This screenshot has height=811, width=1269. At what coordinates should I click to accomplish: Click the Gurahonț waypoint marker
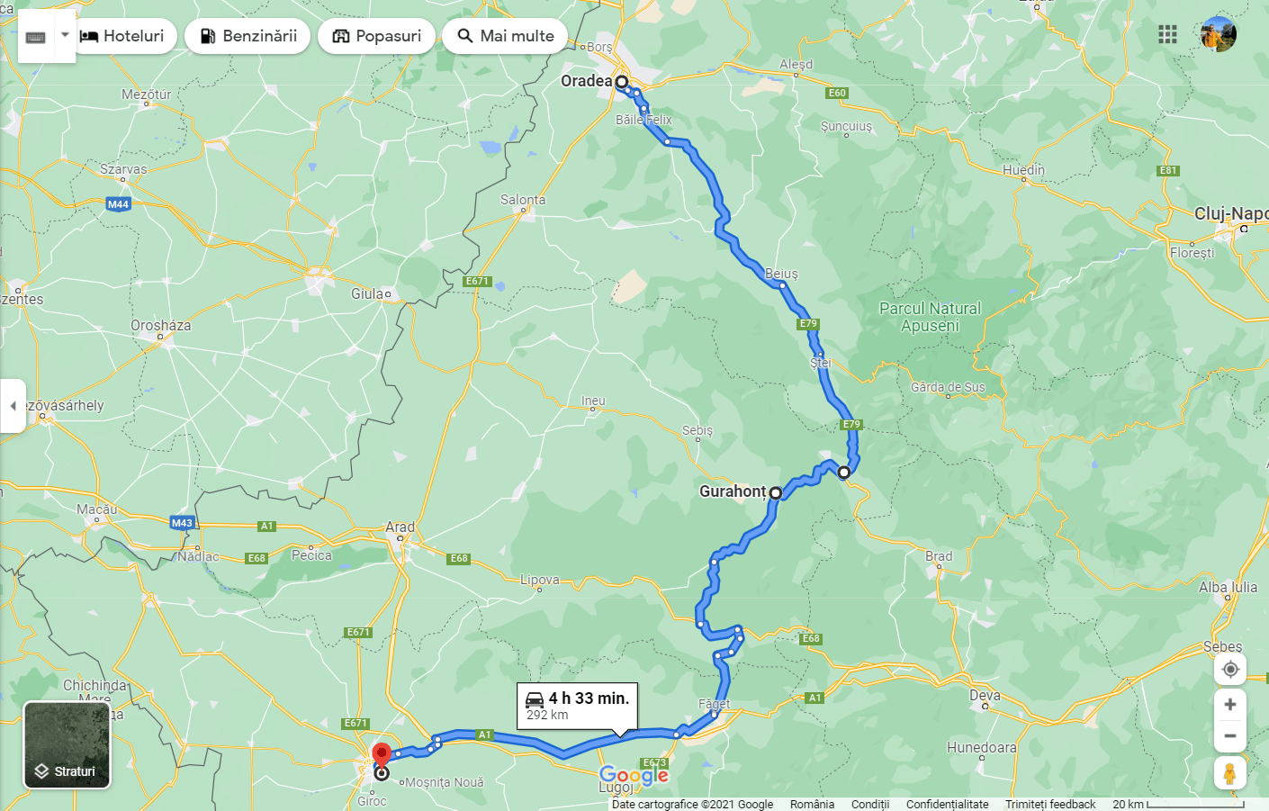(x=775, y=493)
